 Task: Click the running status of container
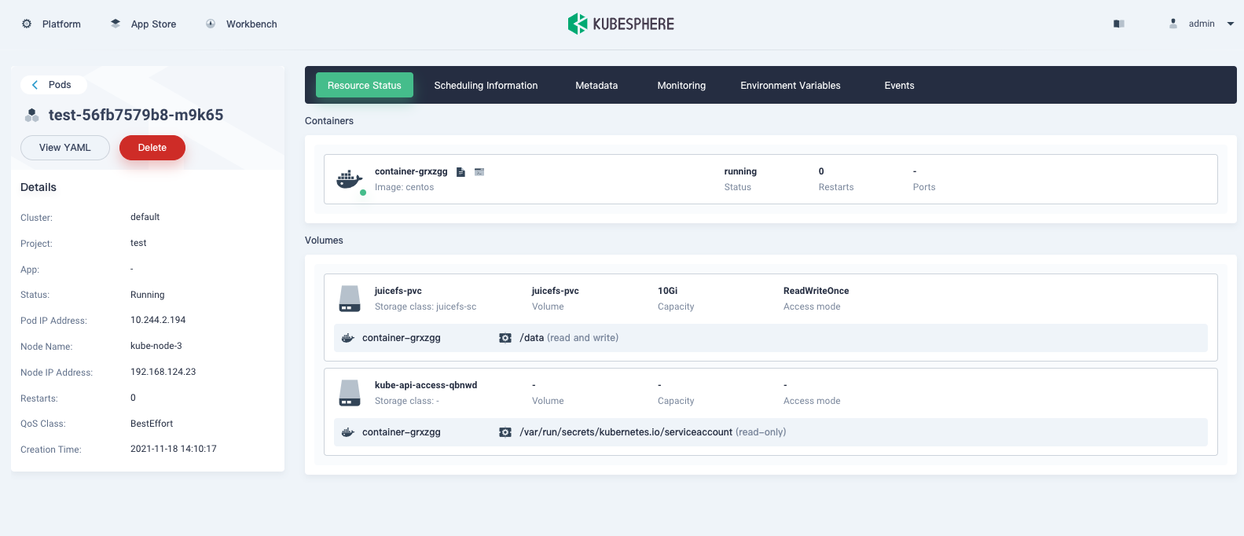(740, 171)
